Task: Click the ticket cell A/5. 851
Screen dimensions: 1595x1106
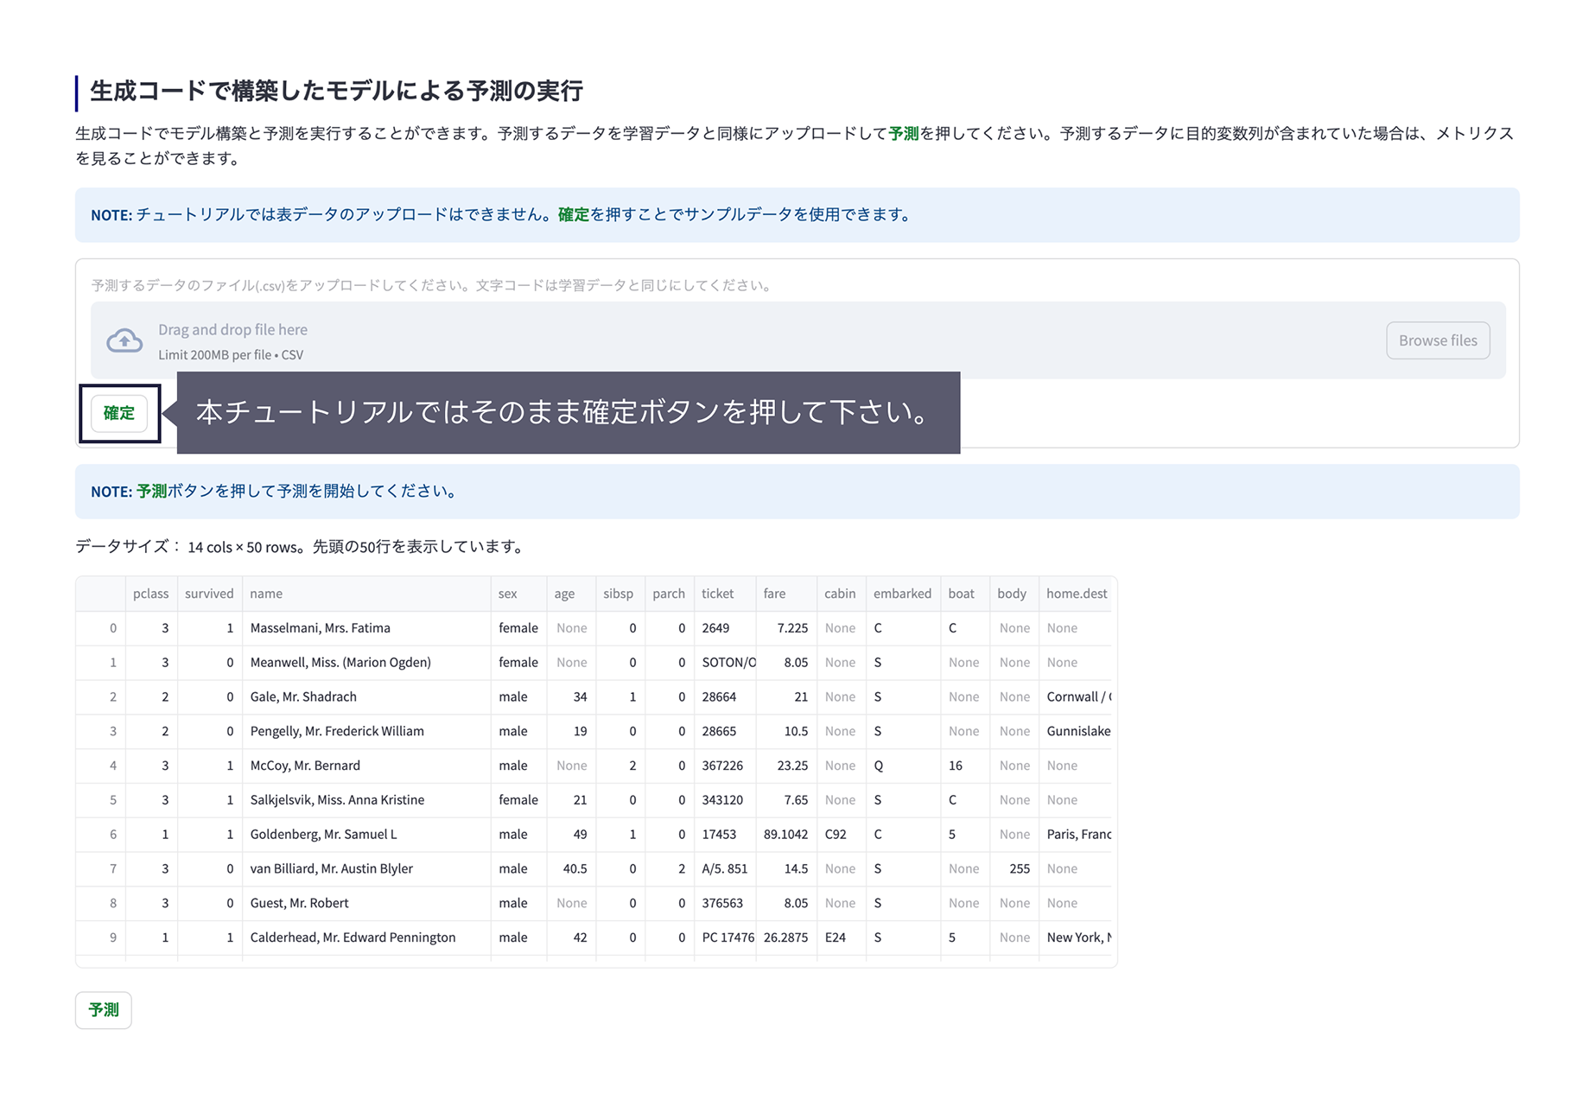Action: pos(725,869)
